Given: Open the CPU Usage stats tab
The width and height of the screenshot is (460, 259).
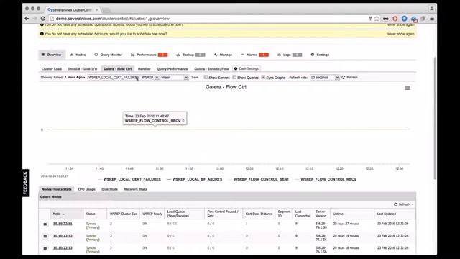Looking at the screenshot, I should pos(86,189).
